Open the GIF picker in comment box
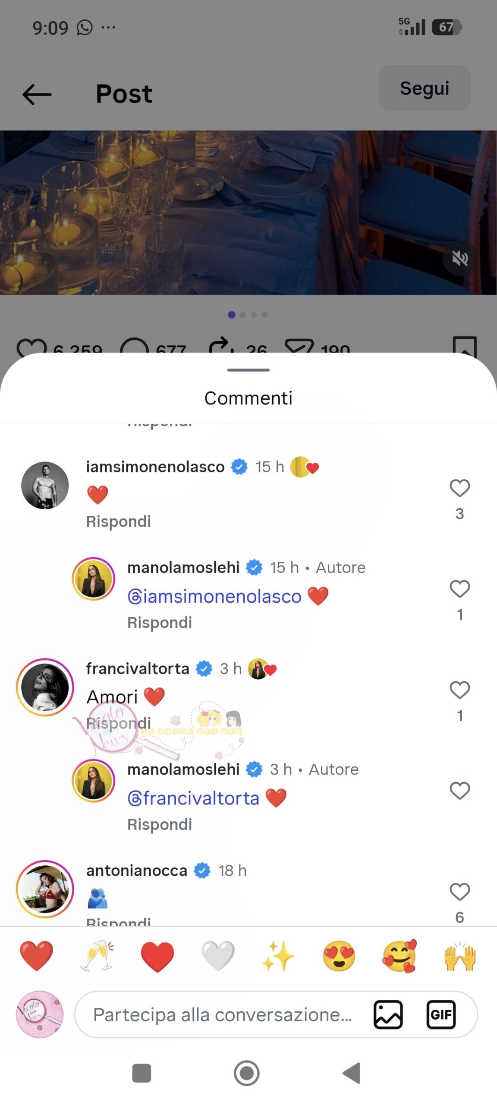Viewport: 497px width, 1106px height. pos(441,1015)
